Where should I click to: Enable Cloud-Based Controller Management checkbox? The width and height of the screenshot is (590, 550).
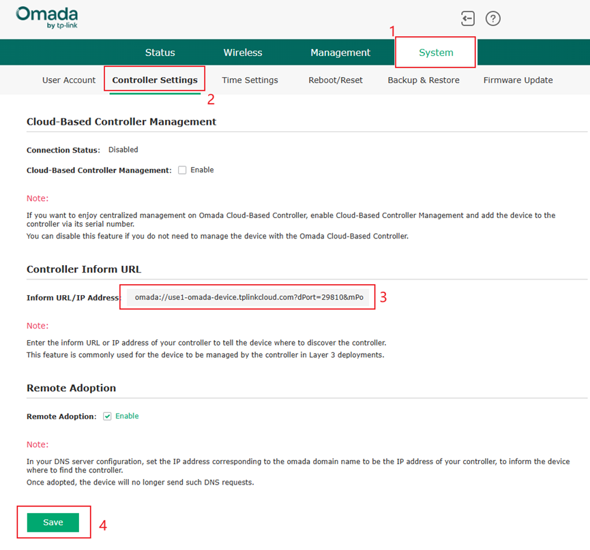tap(182, 170)
